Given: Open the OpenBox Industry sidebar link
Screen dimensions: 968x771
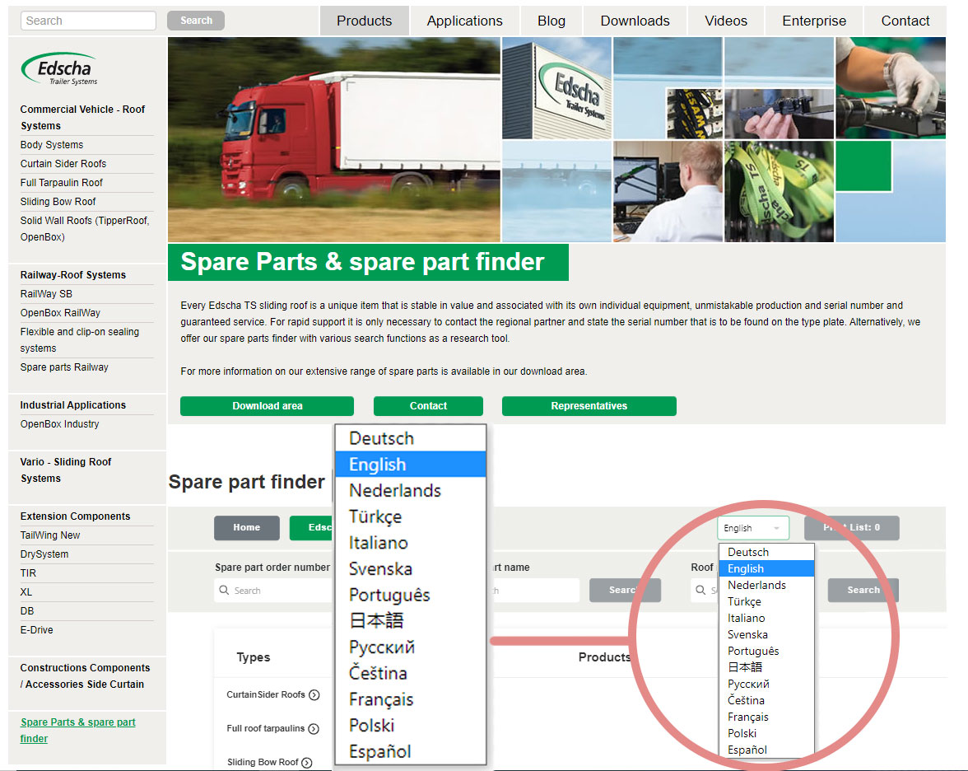Looking at the screenshot, I should click(x=60, y=423).
